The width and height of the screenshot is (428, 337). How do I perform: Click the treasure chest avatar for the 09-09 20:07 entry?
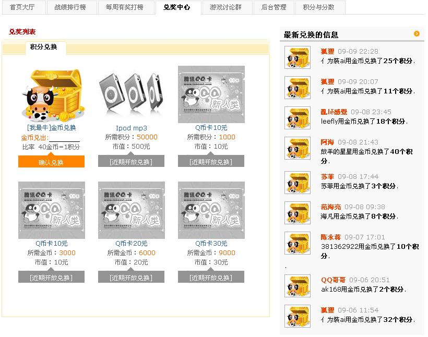point(298,88)
